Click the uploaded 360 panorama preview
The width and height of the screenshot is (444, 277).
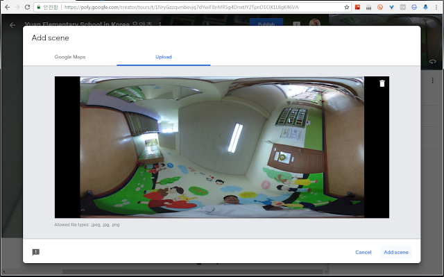(x=222, y=147)
